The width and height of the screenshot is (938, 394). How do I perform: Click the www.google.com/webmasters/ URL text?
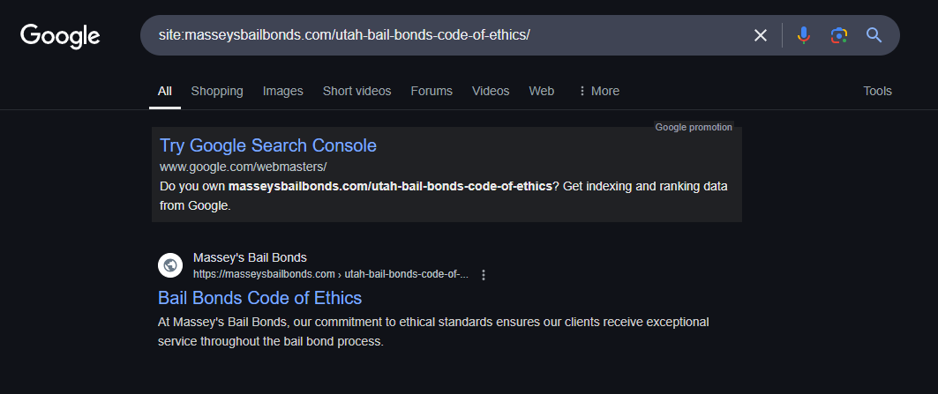[x=243, y=167]
